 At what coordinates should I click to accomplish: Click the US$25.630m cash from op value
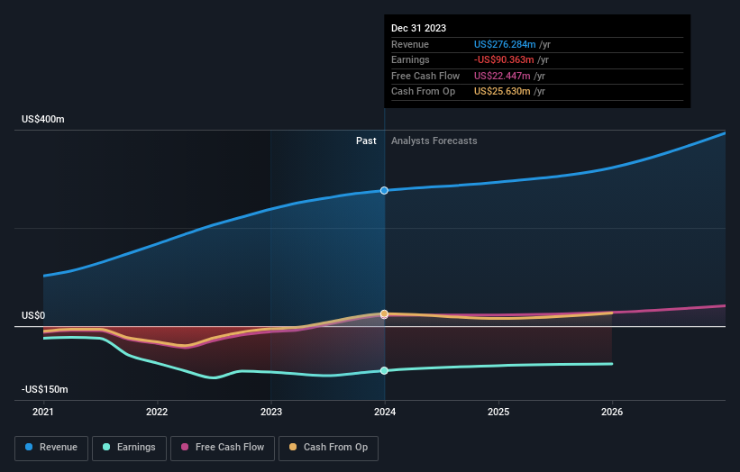tap(502, 92)
